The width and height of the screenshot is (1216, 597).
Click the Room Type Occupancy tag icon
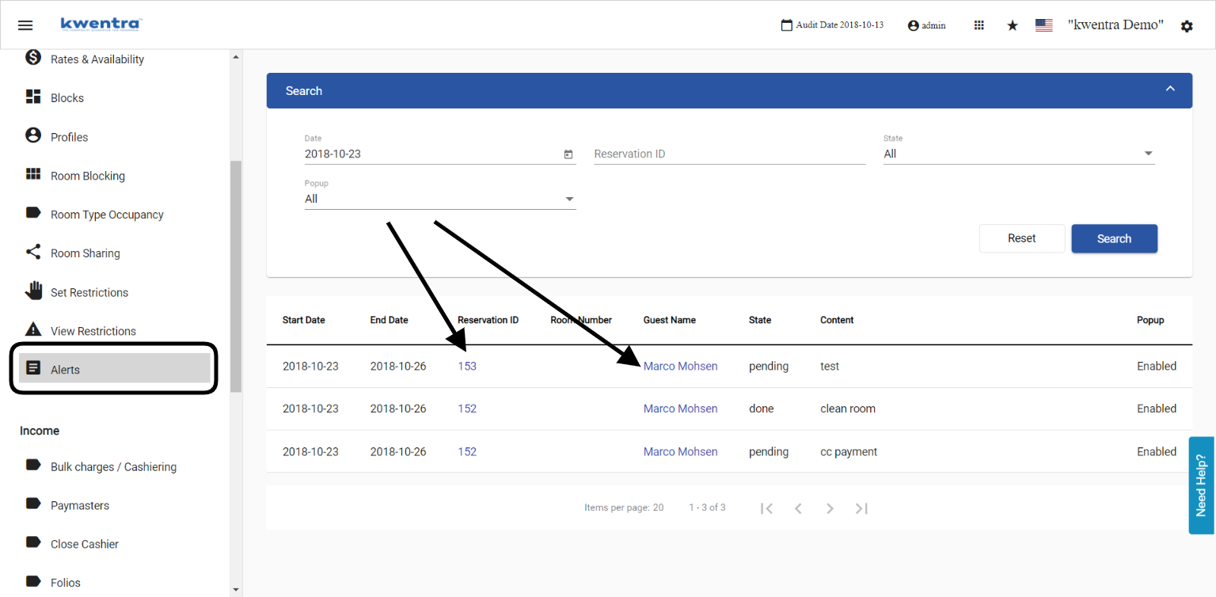point(33,213)
